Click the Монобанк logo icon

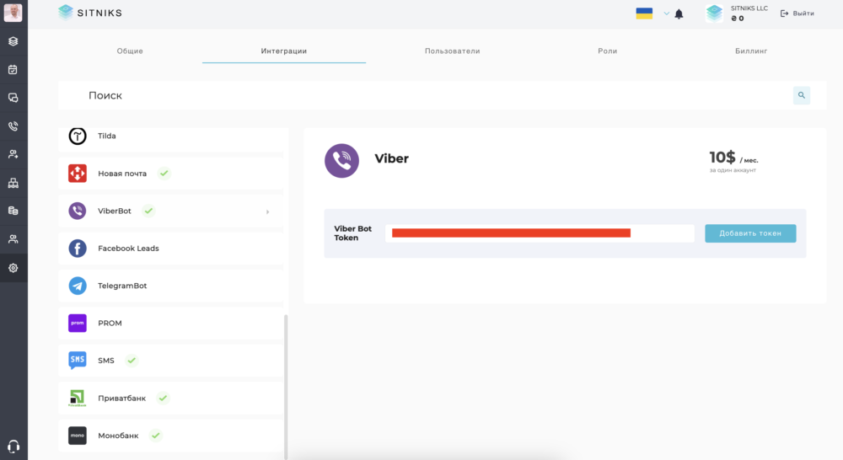point(78,436)
